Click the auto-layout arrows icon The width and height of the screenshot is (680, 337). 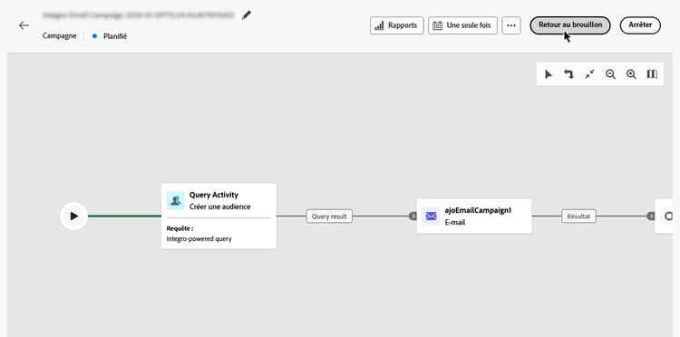pos(568,74)
